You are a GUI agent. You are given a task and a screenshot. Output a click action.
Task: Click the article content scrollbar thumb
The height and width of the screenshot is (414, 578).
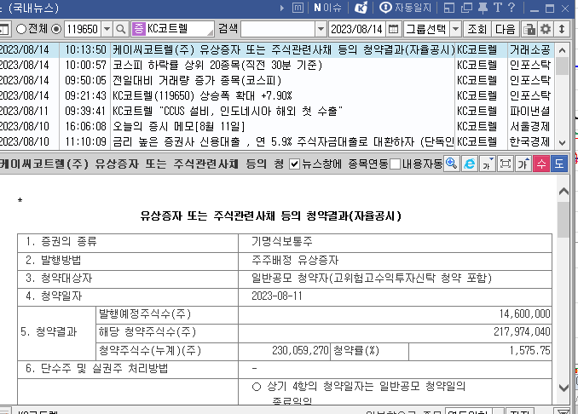[564, 220]
